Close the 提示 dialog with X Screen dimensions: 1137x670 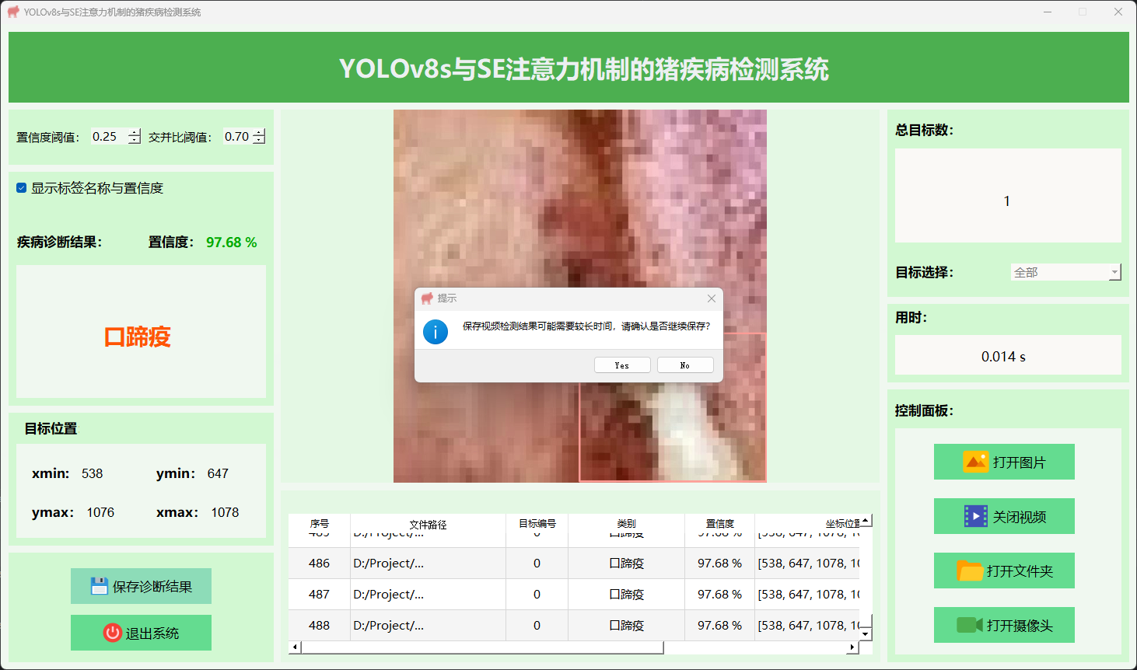tap(711, 298)
